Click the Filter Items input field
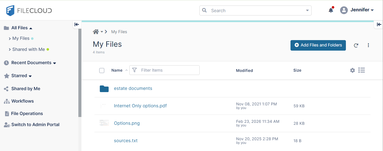The width and height of the screenshot is (383, 151). coord(168,70)
